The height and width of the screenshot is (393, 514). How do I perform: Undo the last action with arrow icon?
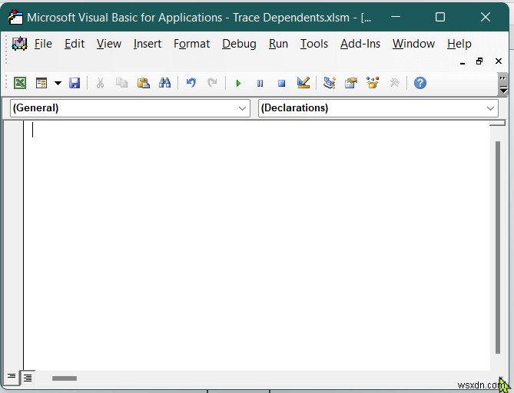click(x=191, y=83)
